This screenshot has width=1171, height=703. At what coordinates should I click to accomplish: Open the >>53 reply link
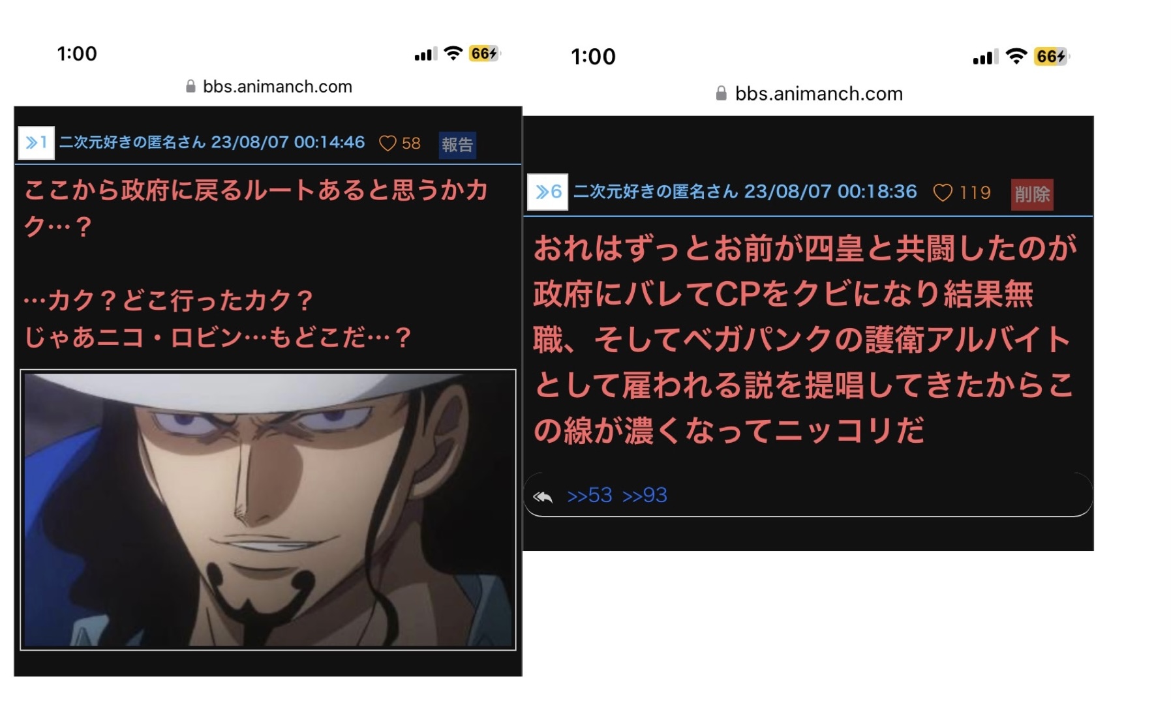590,496
